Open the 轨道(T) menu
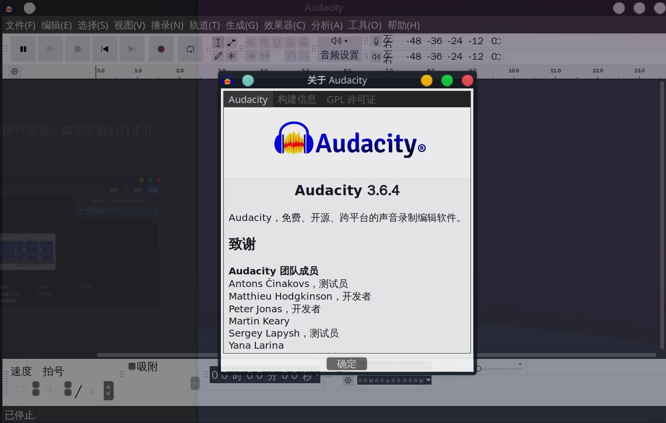The height and width of the screenshot is (423, 666). click(204, 25)
